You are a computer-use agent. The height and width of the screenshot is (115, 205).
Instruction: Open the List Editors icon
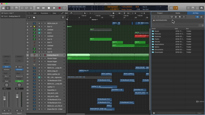pos(188,8)
